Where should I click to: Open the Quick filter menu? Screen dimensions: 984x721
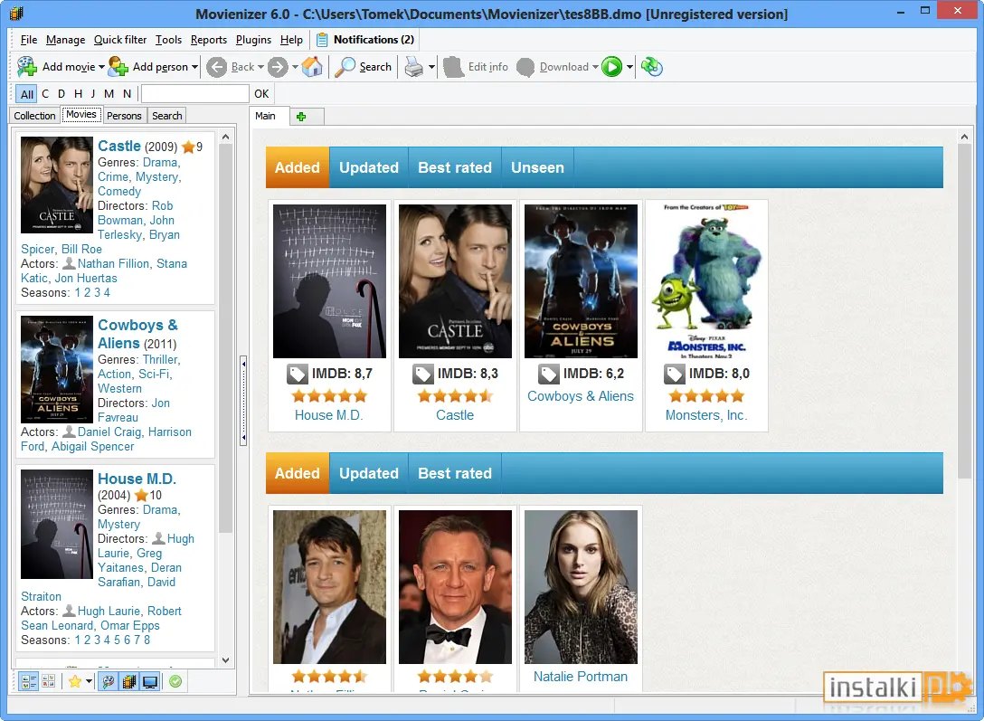(x=120, y=40)
